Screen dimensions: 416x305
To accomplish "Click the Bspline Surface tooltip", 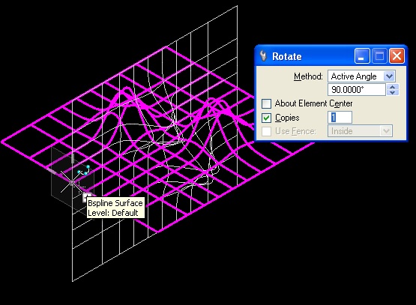I will (115, 208).
